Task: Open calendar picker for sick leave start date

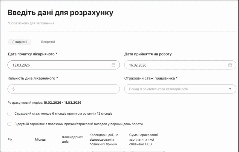Action: tap(113, 65)
